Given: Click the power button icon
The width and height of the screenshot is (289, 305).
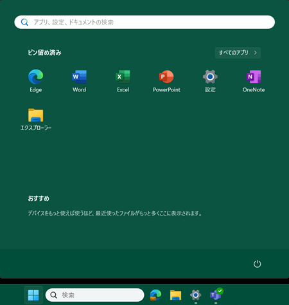Looking at the screenshot, I should 257,264.
